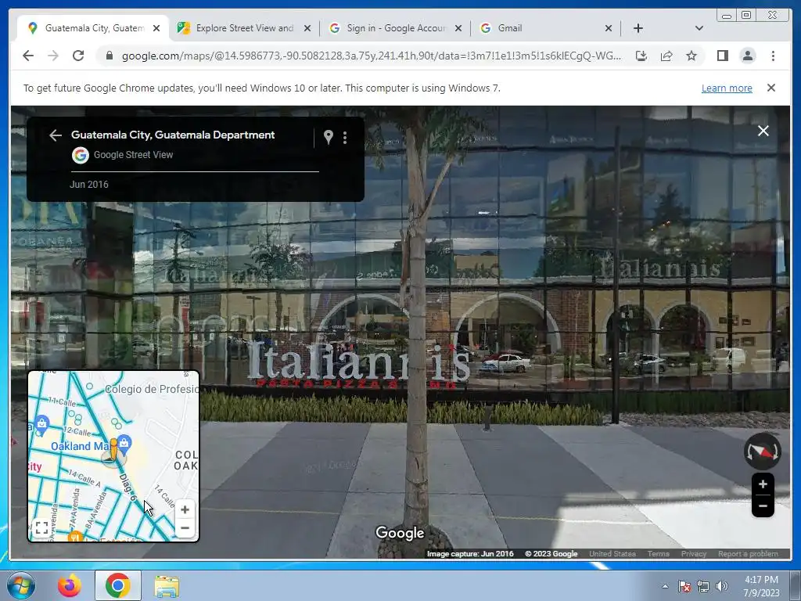Open Chrome three-dot menu
This screenshot has width=801, height=601.
click(773, 56)
